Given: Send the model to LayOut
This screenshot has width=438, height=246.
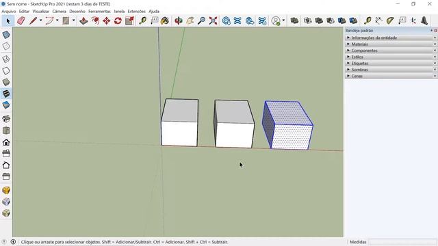Looking at the screenshot, I should (x=249, y=21).
